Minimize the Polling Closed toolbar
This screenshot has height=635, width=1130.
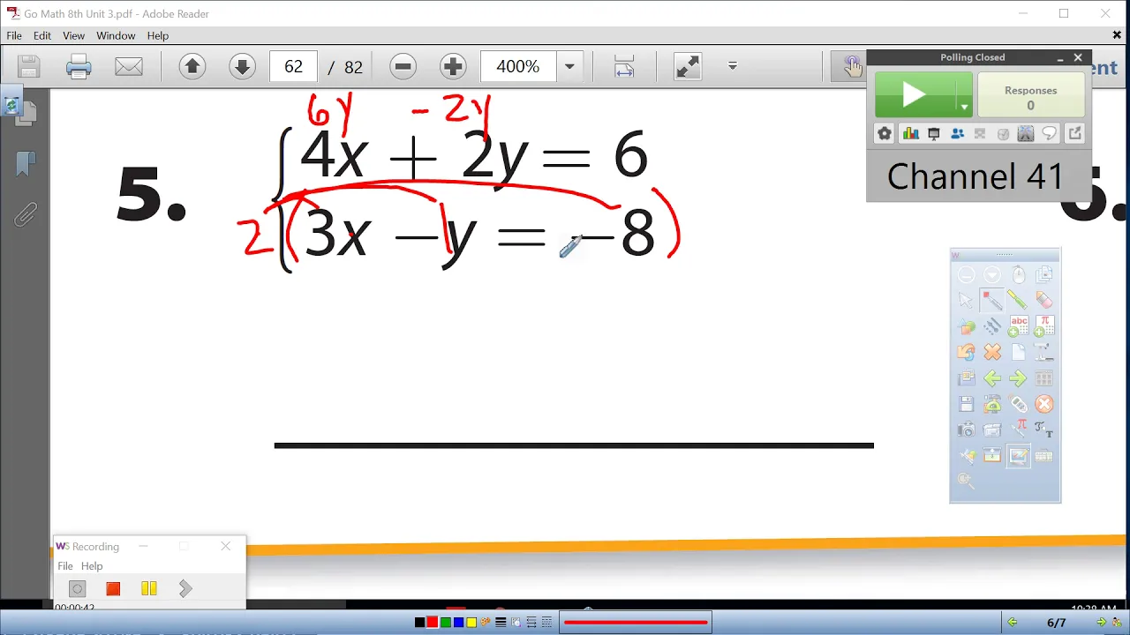tap(1060, 58)
